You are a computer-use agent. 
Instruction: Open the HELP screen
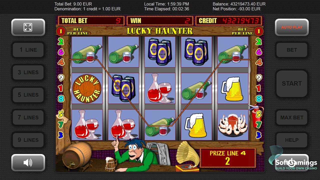292,140
